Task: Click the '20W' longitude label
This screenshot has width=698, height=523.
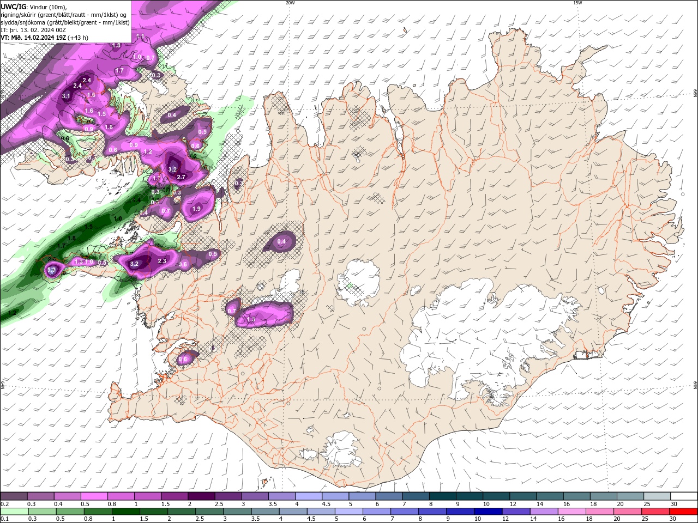Action: pyautogui.click(x=290, y=3)
